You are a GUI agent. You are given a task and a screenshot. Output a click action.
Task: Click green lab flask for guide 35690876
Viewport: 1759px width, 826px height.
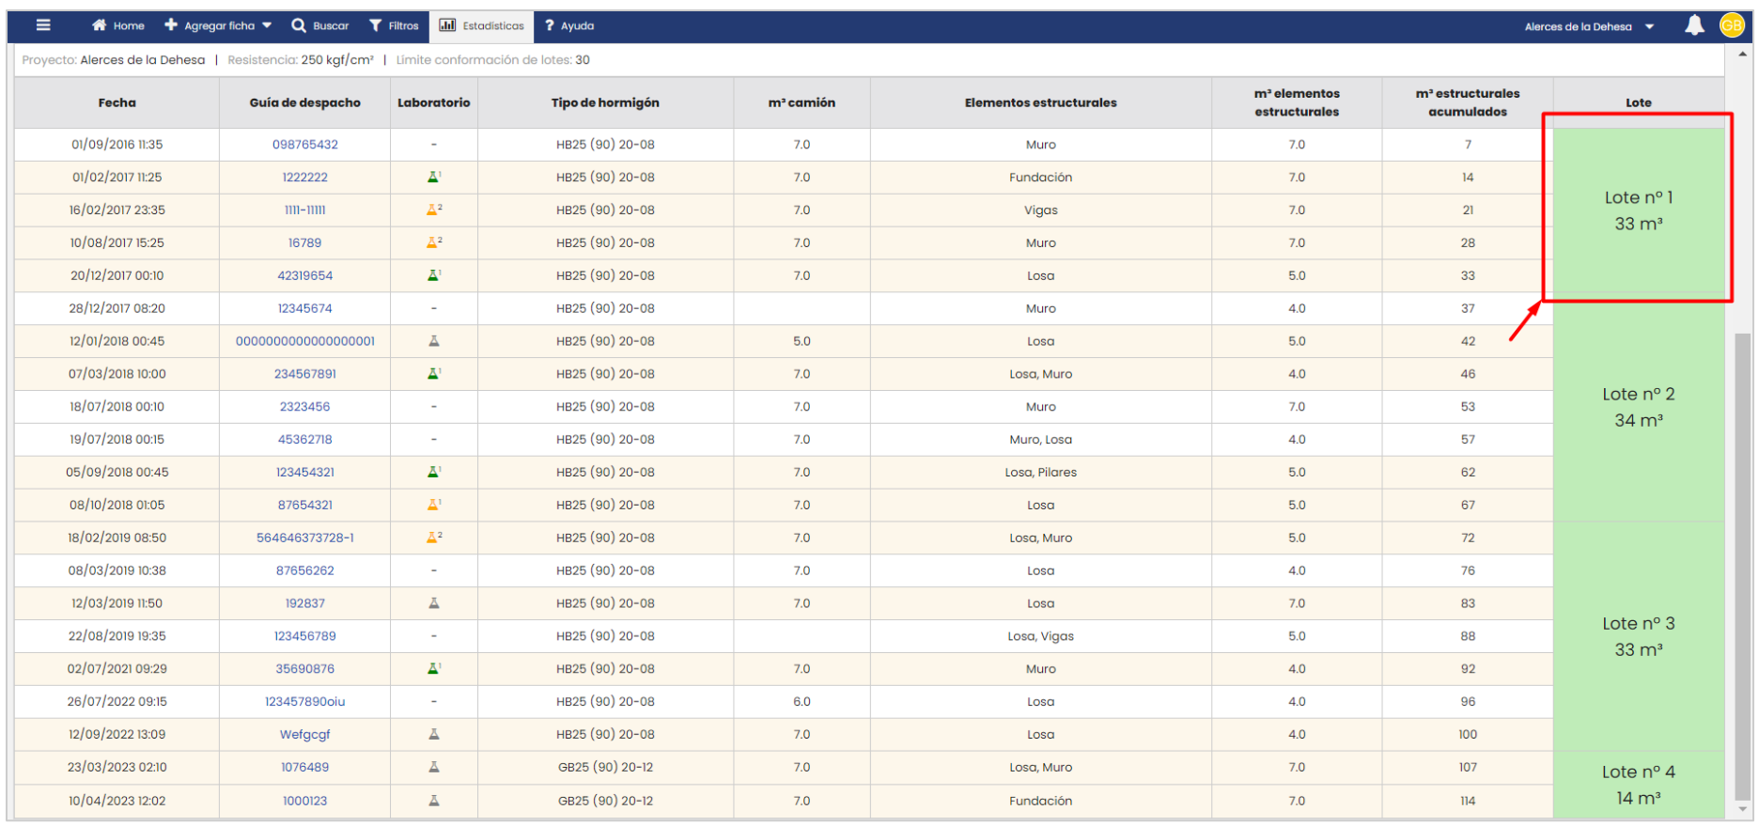click(433, 669)
